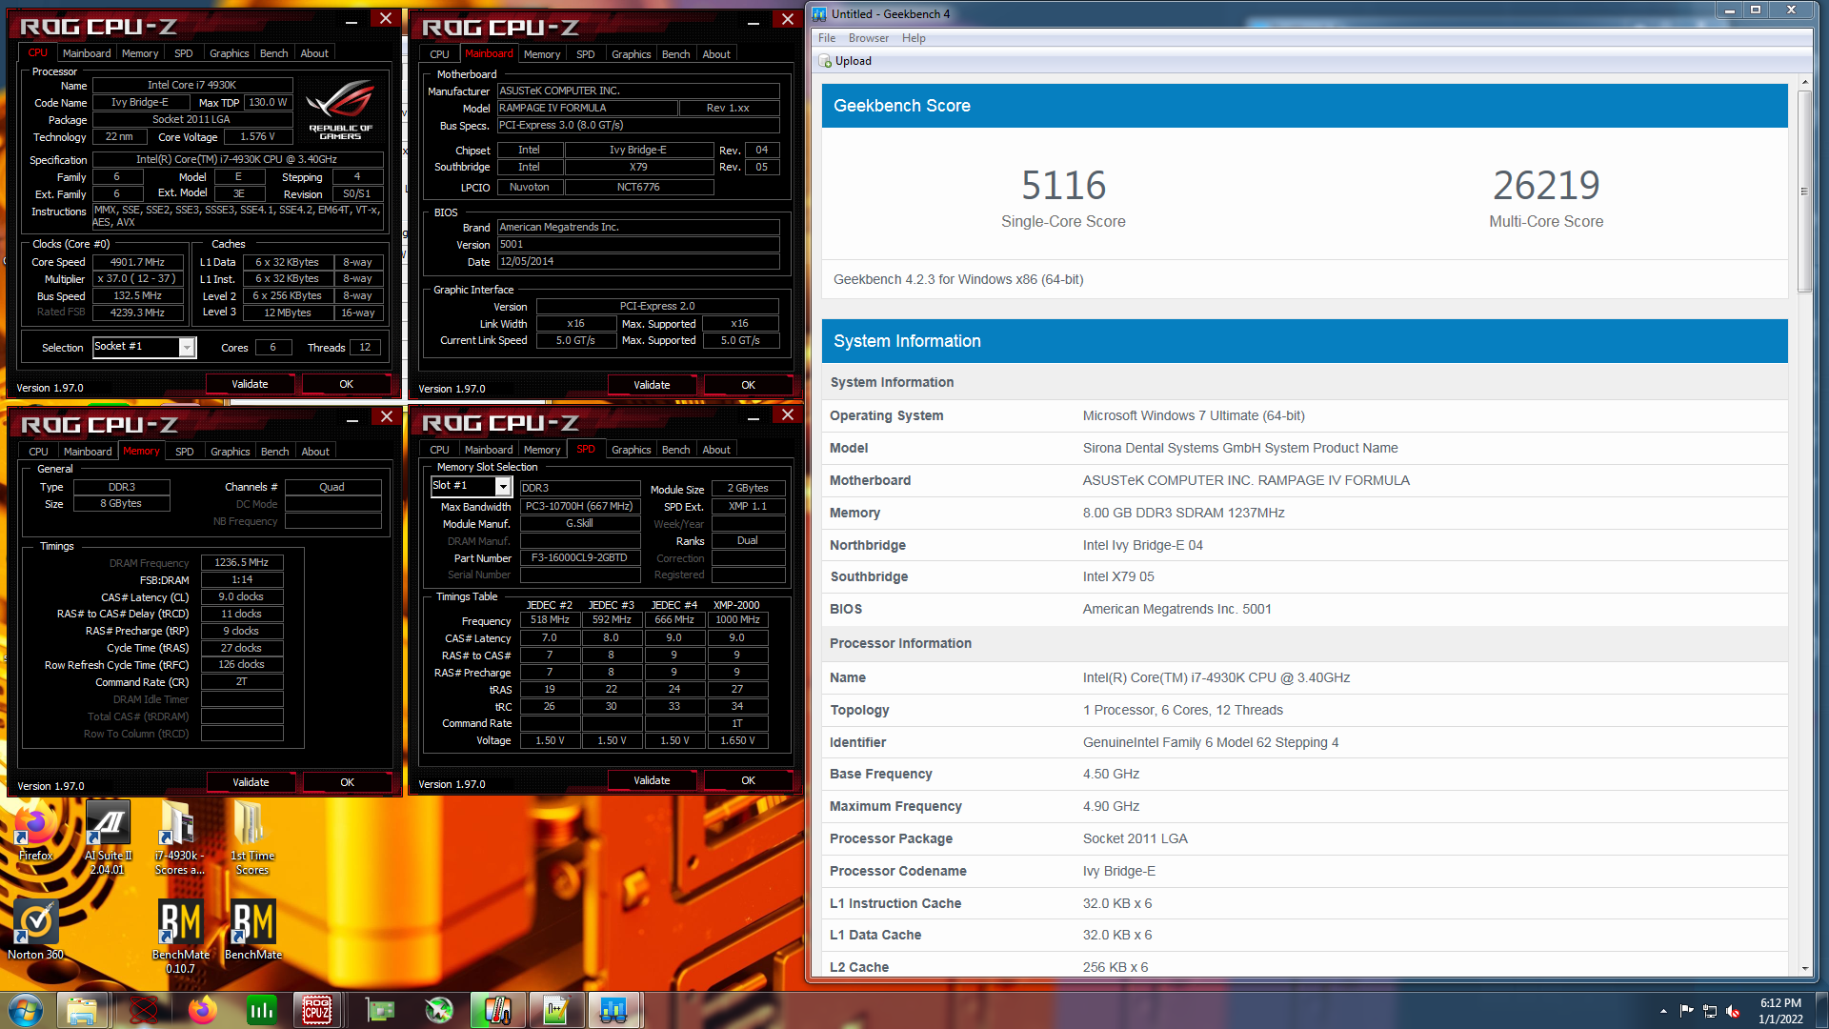The width and height of the screenshot is (1829, 1029).
Task: Open the thermometer monitoring app in taskbar
Action: (498, 1009)
